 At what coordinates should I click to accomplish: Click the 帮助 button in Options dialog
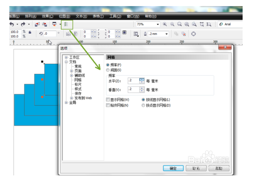[x=219, y=168]
